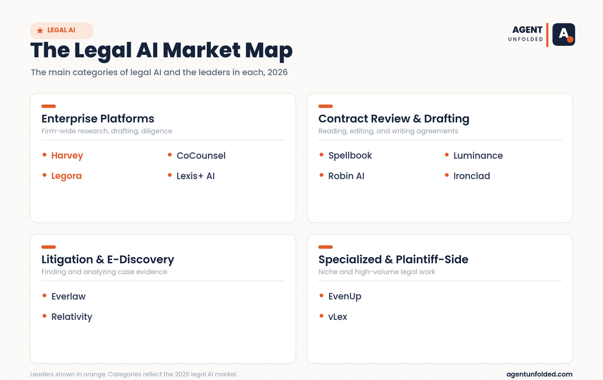The image size is (603, 380).
Task: Open the agentunfolded.com link
Action: click(539, 374)
